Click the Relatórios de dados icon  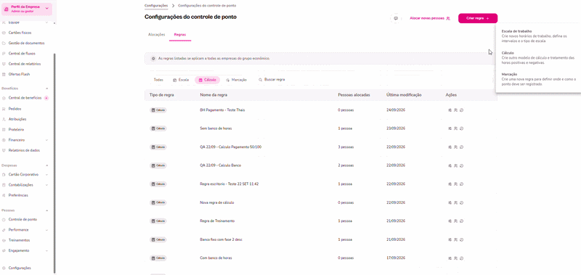tap(4, 151)
